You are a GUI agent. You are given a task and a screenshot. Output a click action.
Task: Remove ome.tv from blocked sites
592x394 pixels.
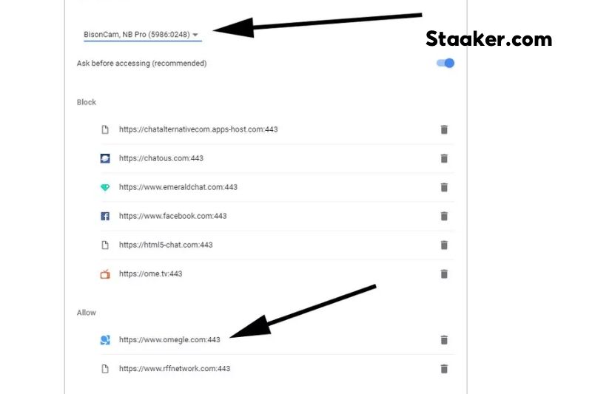click(444, 274)
